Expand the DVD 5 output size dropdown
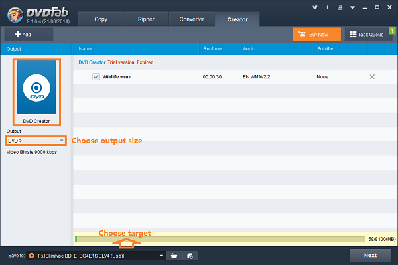Screen dimensions: 398x265 pos(36,141)
